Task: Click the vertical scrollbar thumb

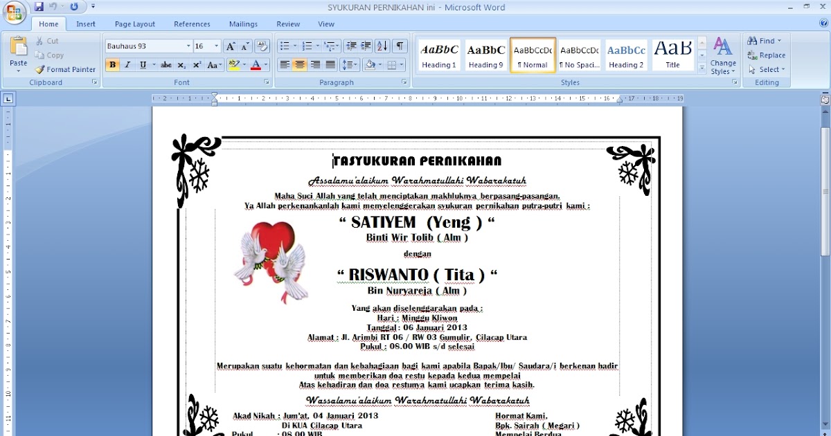Action: pyautogui.click(x=825, y=192)
